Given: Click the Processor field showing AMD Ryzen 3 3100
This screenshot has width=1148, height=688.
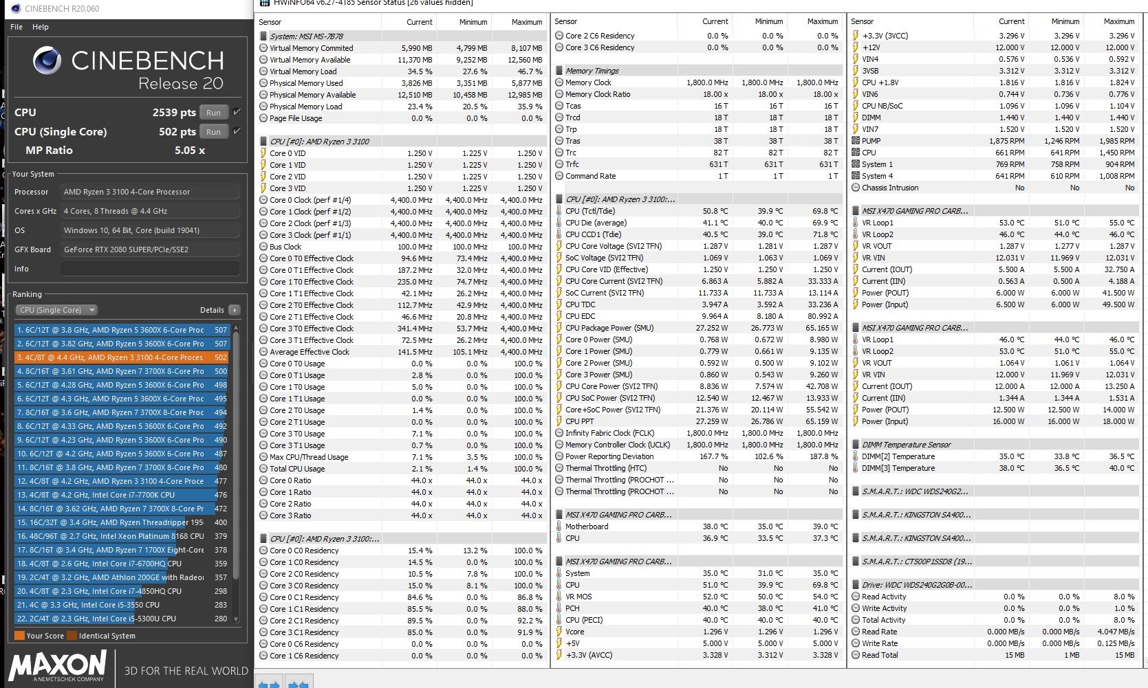Looking at the screenshot, I should (x=150, y=192).
